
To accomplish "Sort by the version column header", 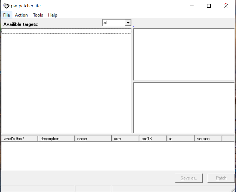I will (207, 138).
